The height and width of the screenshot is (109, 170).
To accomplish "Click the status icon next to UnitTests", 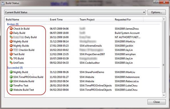I will point(11,63).
